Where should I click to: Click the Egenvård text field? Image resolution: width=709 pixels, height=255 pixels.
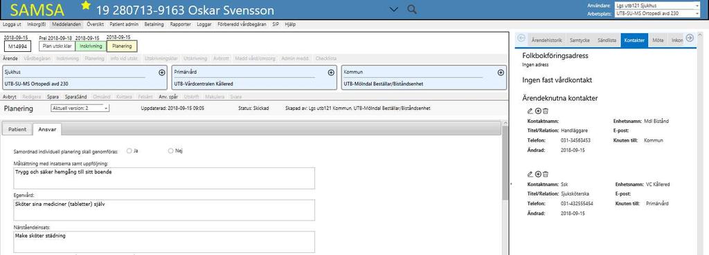[x=164, y=210]
